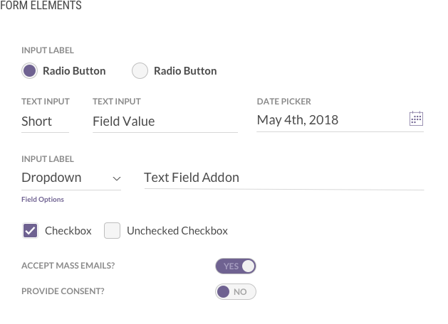448x324 pixels.
Task: Click the Unchecked Checkbox label text
Action: click(x=177, y=231)
